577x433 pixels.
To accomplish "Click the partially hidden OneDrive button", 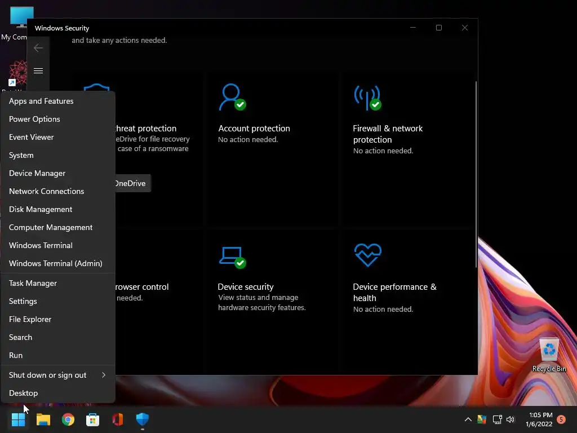I will 132,183.
